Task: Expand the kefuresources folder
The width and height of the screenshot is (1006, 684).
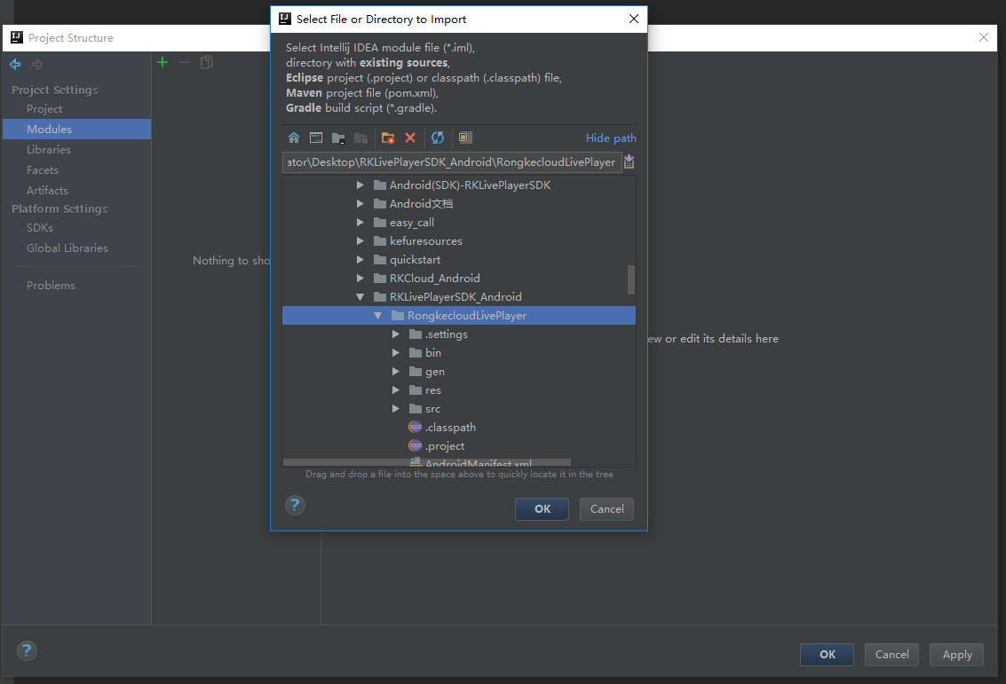Action: pos(360,240)
